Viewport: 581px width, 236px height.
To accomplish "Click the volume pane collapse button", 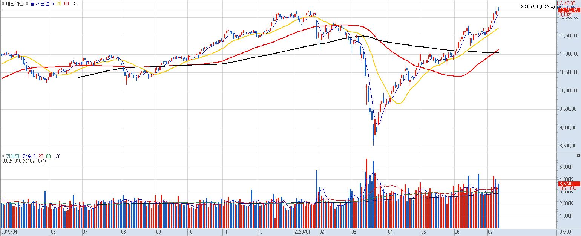I will tap(579, 155).
